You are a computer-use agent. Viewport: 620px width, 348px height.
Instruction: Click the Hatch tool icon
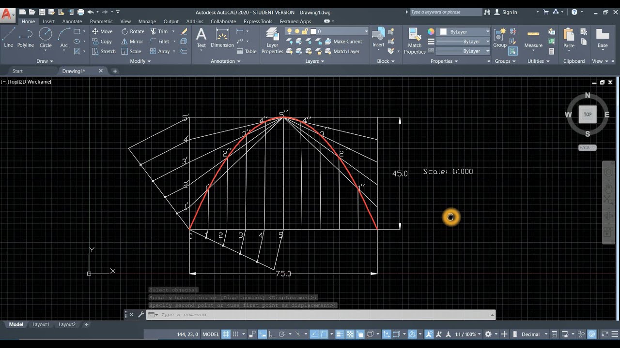tap(77, 51)
